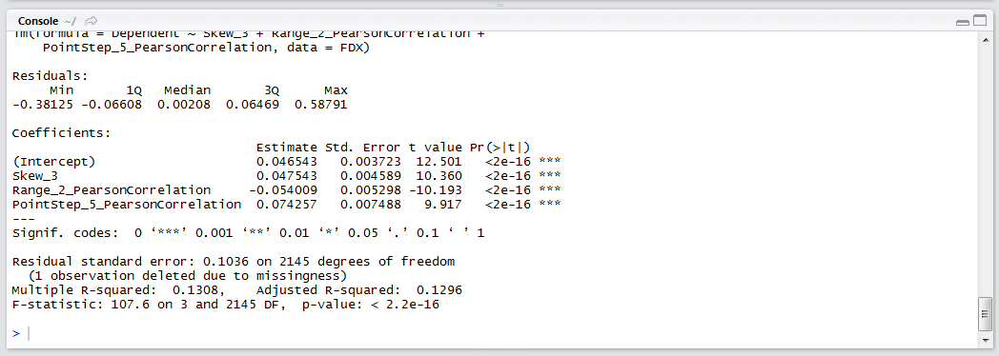Click the vertical scrollbar thumb
Viewport: 999px width, 356px height.
[987, 313]
